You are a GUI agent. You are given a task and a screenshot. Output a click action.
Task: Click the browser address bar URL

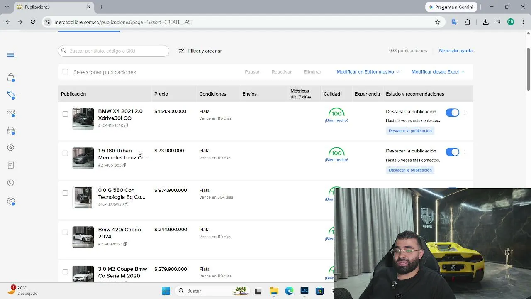124,22
